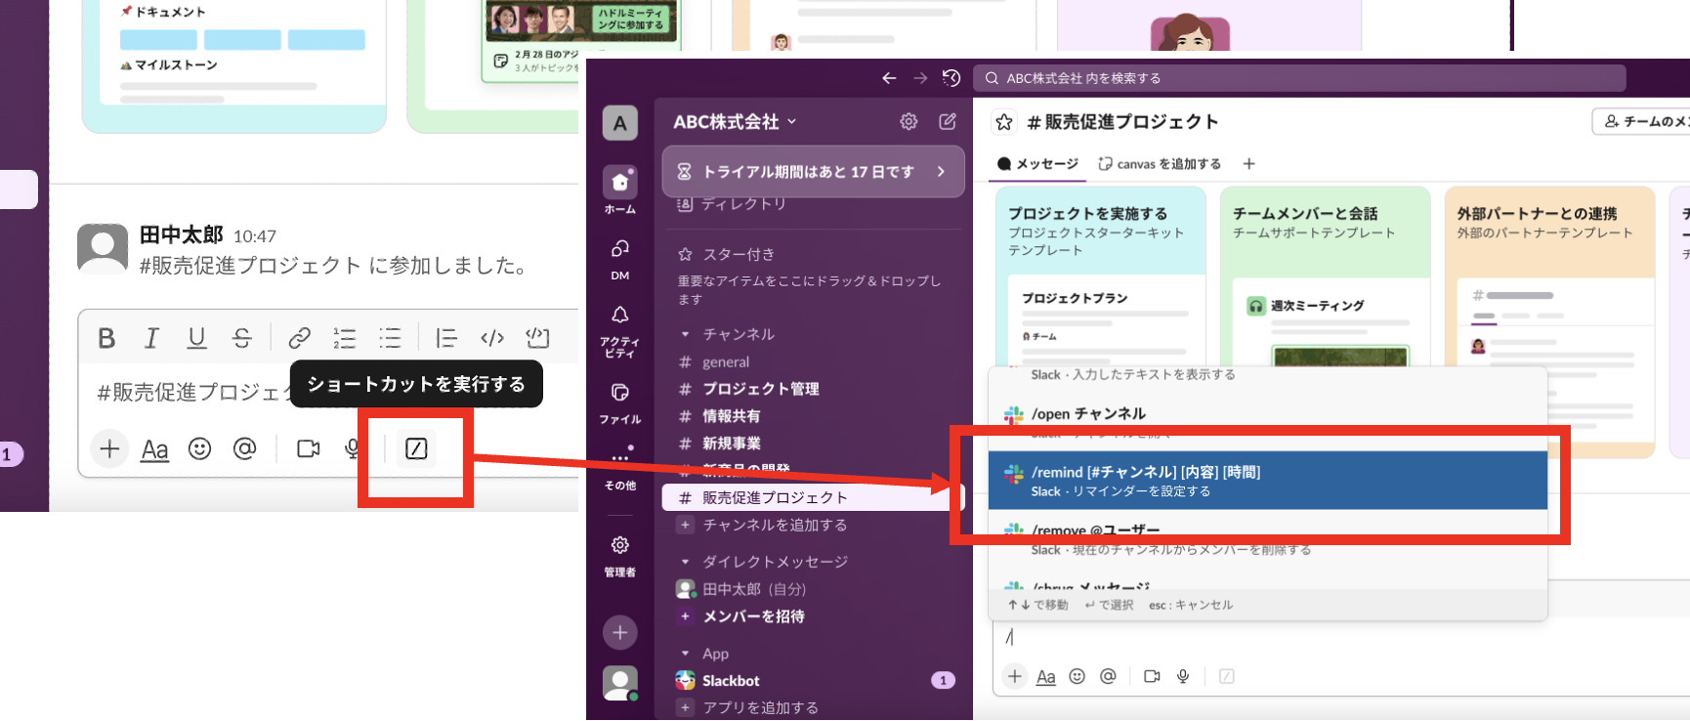
Task: Open the plus attachment menu in left composer
Action: pyautogui.click(x=109, y=448)
